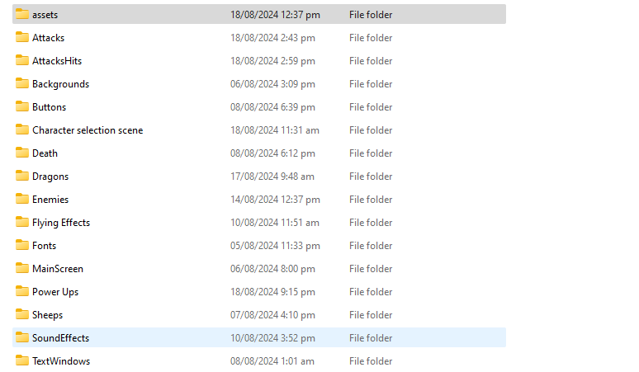The height and width of the screenshot is (372, 639).
Task: Select the 'Character selection scene' name
Action: (88, 130)
